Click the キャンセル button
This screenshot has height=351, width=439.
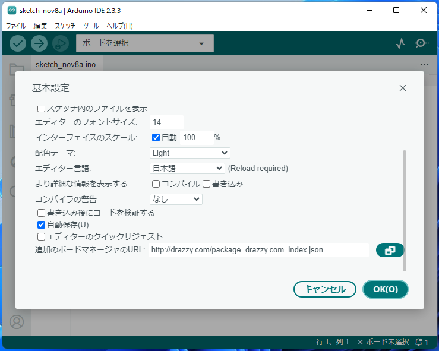tap(325, 289)
